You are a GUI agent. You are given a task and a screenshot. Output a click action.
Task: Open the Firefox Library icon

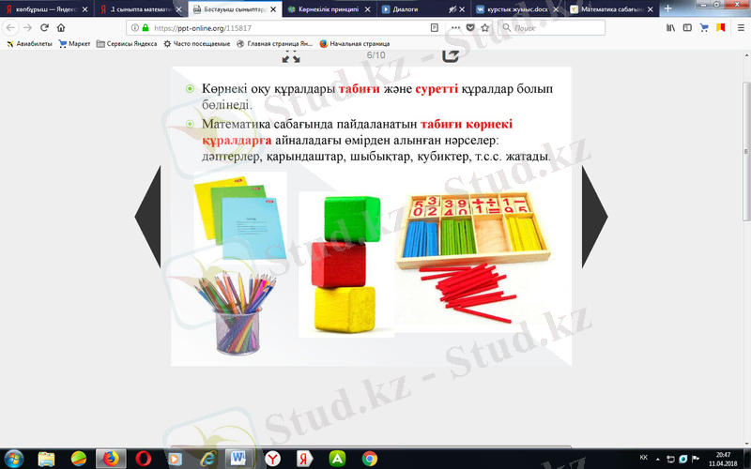tap(670, 28)
